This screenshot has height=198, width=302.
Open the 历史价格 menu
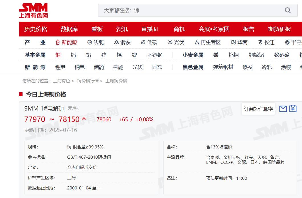tap(36, 29)
